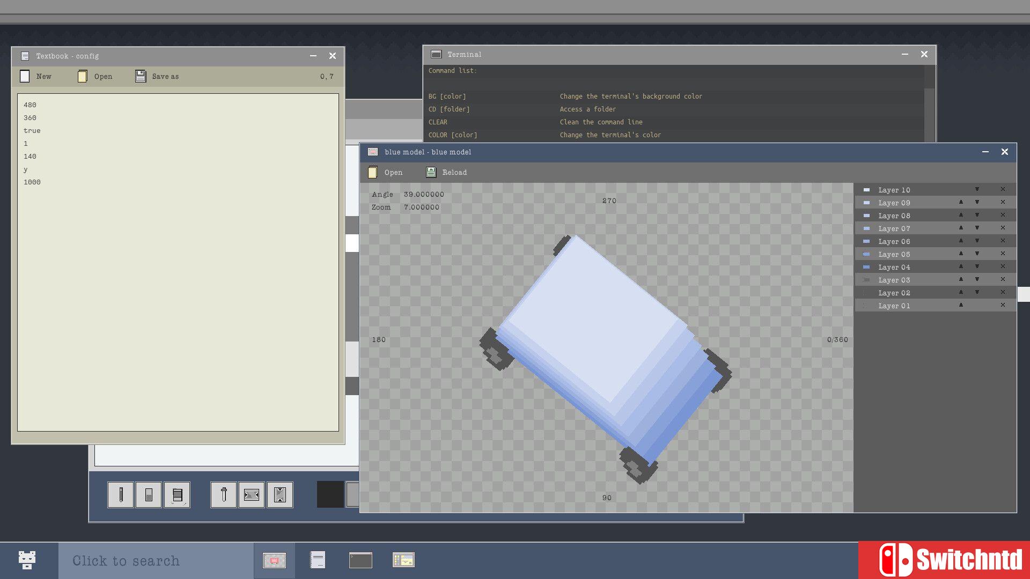Open the start menu mascot icon
This screenshot has width=1030, height=579.
pos(27,560)
